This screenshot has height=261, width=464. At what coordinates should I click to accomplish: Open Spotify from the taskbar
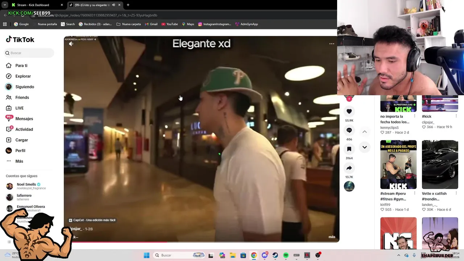pyautogui.click(x=286, y=255)
